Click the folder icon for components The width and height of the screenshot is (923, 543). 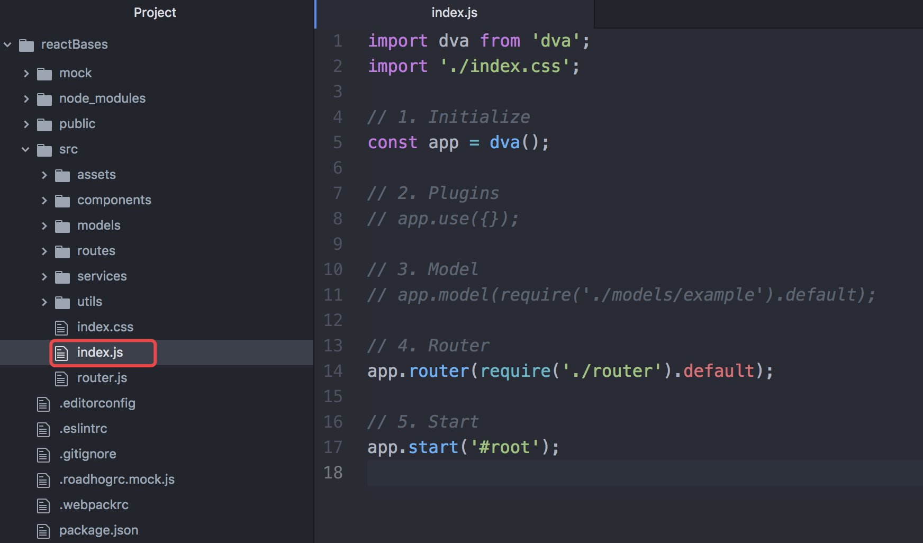pyautogui.click(x=62, y=200)
